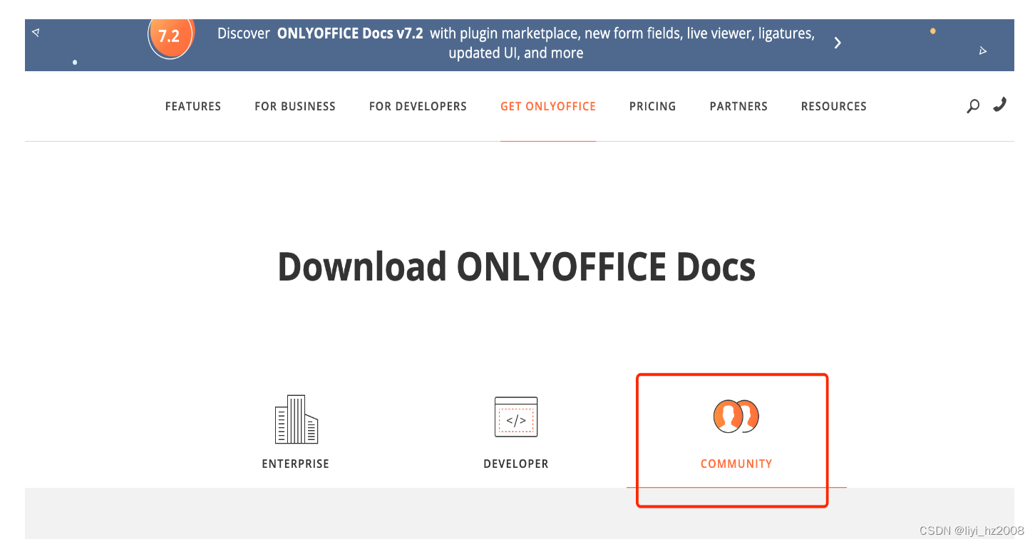The width and height of the screenshot is (1035, 544).
Task: Click the Developer code window icon
Action: tap(516, 417)
